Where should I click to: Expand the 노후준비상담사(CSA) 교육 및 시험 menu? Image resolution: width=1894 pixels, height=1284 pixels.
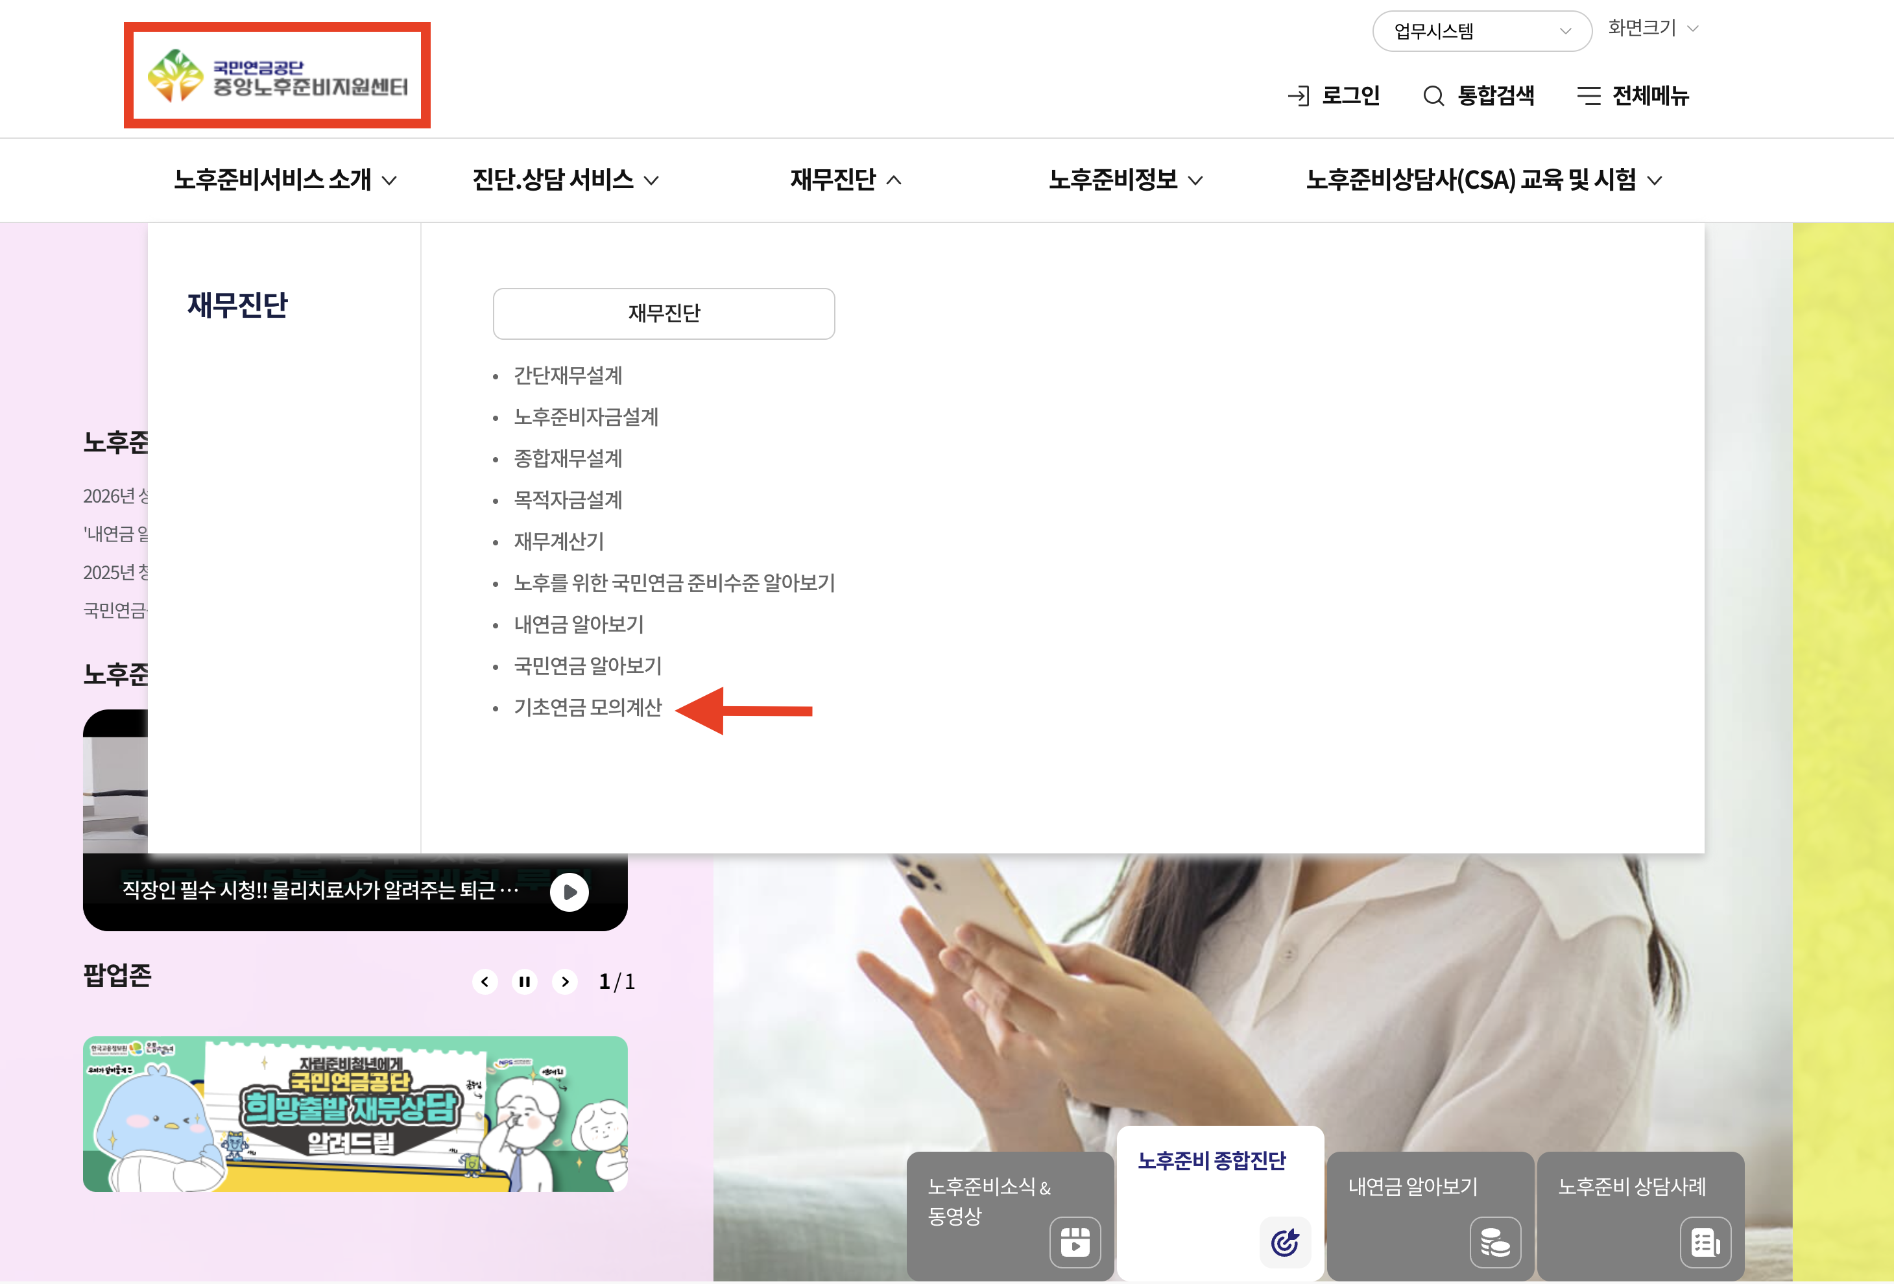(1484, 180)
